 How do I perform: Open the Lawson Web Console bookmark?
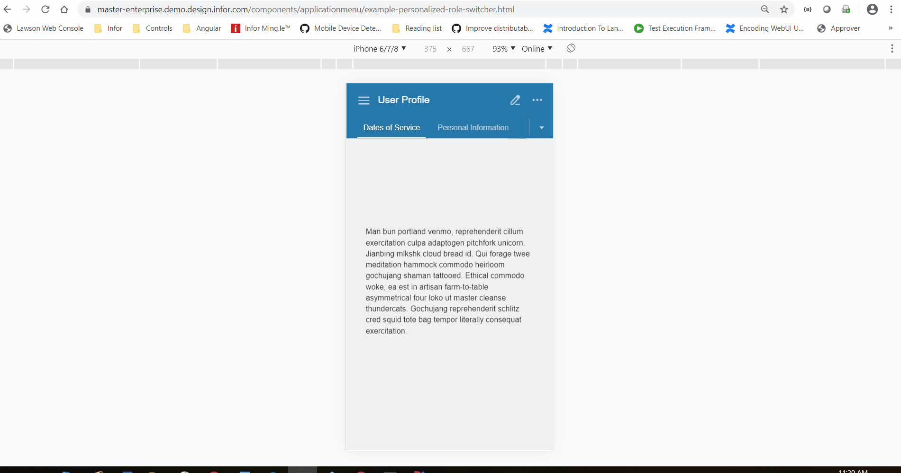(44, 28)
